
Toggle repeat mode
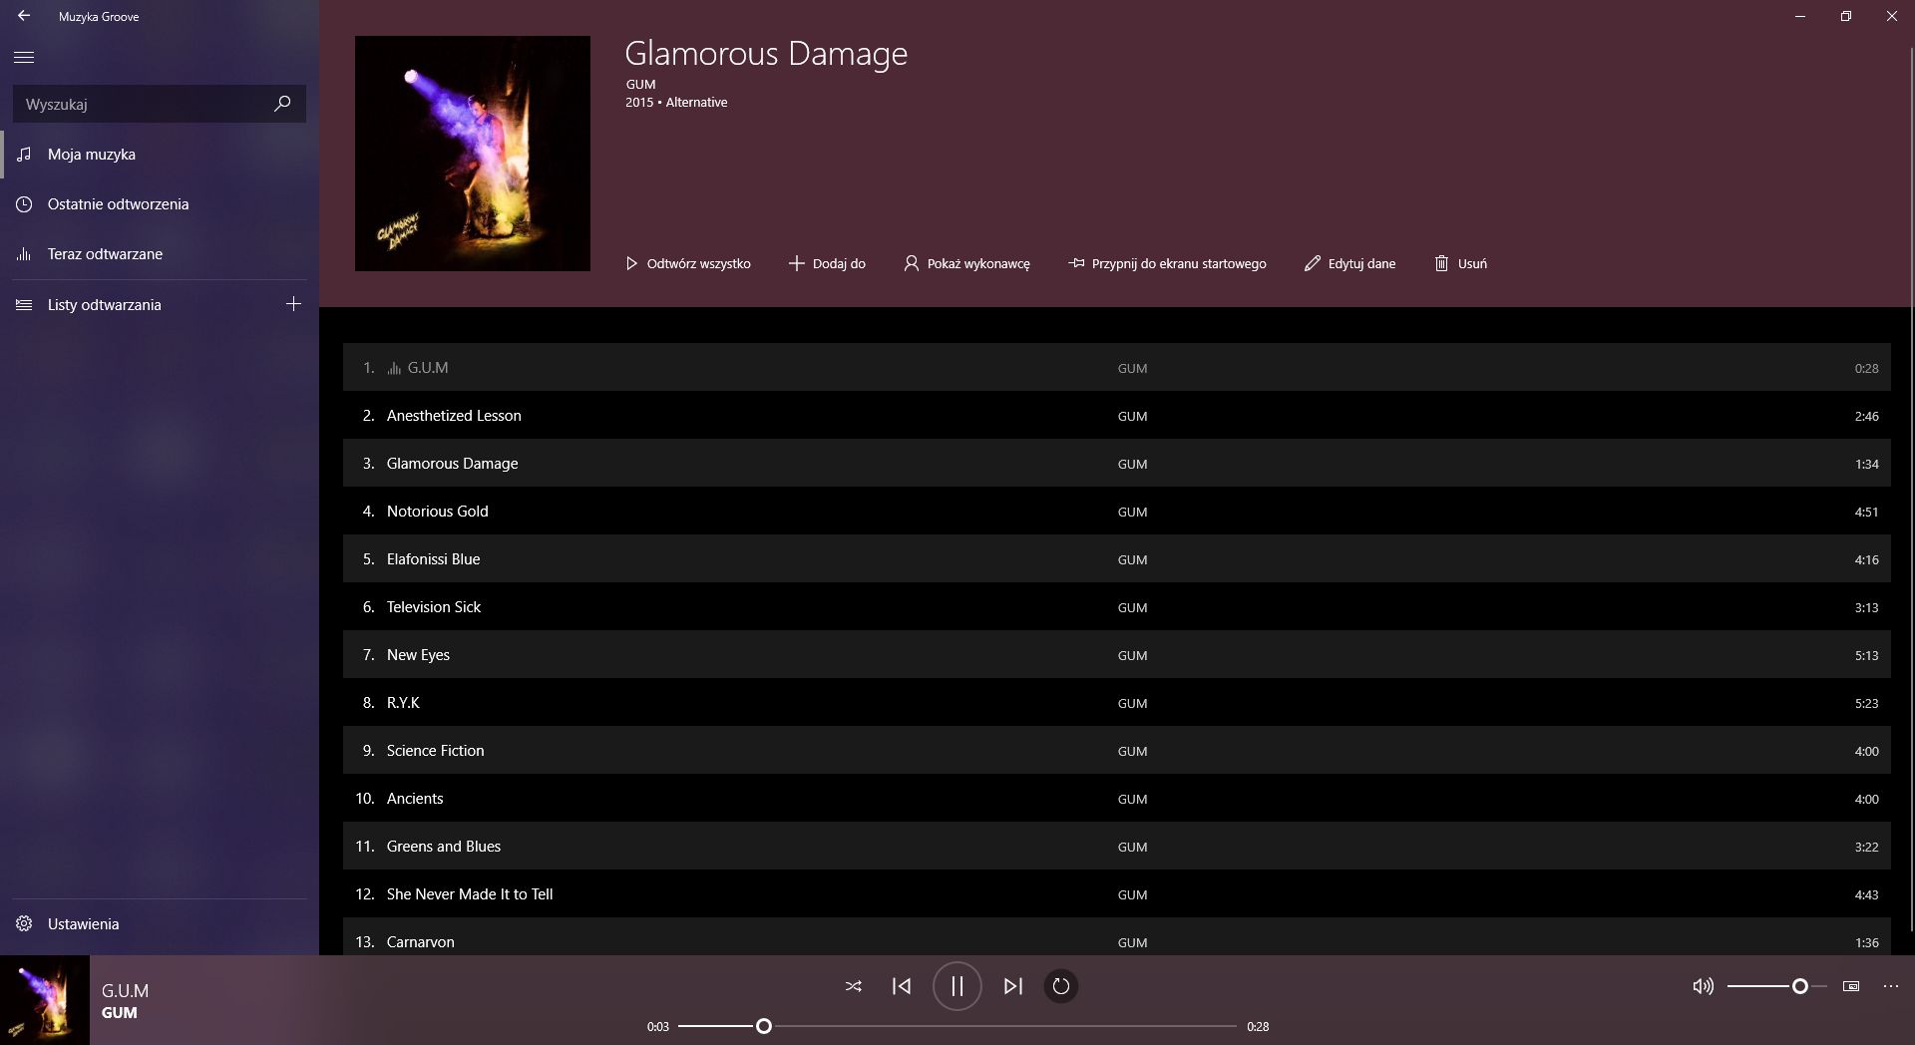[x=1060, y=986]
